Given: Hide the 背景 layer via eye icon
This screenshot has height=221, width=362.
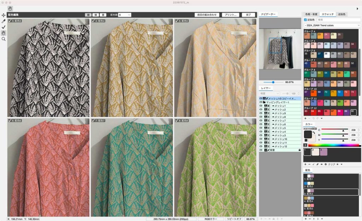Looking at the screenshot, I should tap(261, 150).
